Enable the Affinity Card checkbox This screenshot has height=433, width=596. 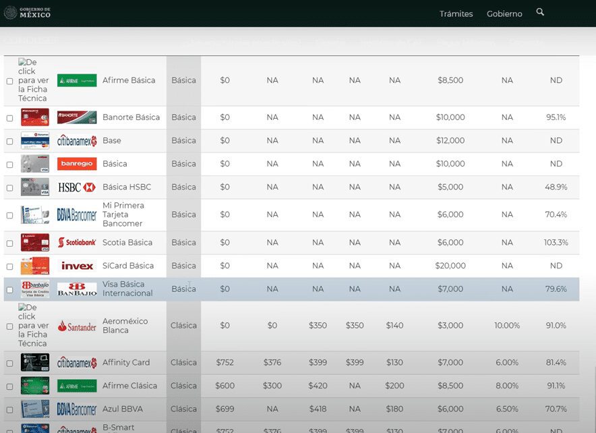coord(9,364)
